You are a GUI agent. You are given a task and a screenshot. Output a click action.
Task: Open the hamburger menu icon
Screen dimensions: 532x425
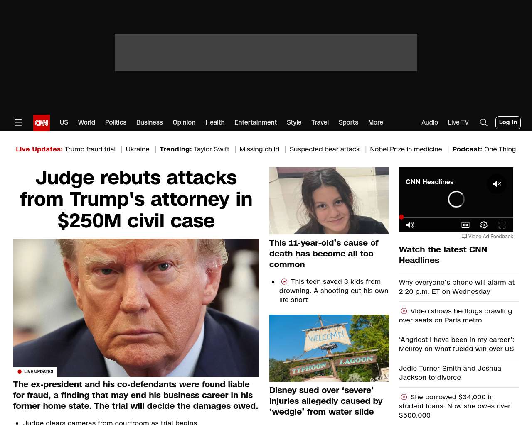[x=18, y=122]
